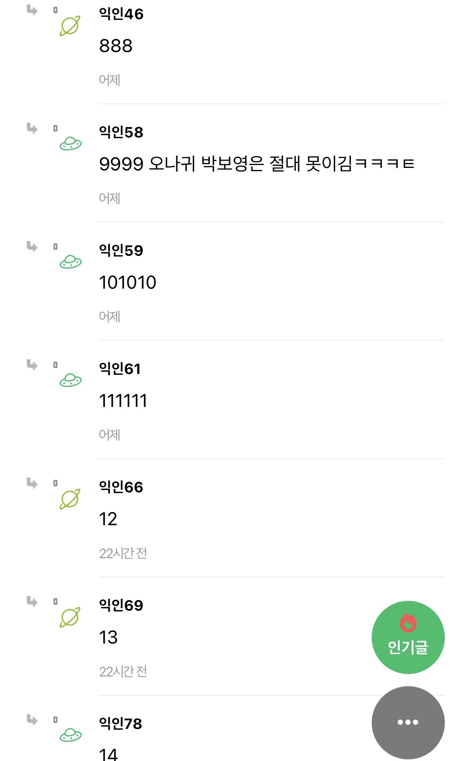Viewport: 457px width, 761px height.
Task: Open the gray three-dot more menu
Action: click(408, 722)
